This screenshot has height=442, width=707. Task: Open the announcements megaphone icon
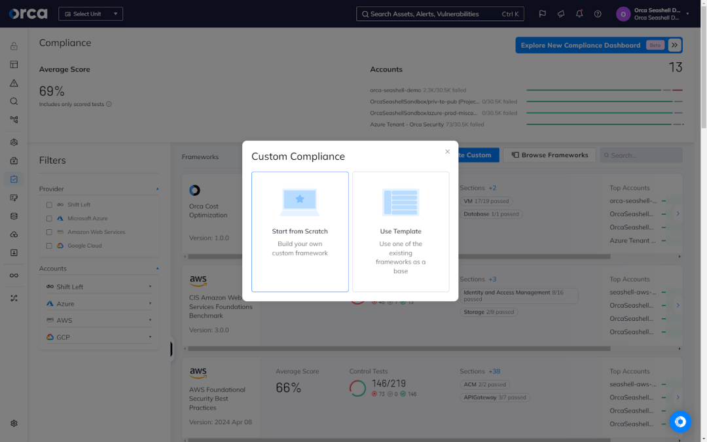point(561,14)
